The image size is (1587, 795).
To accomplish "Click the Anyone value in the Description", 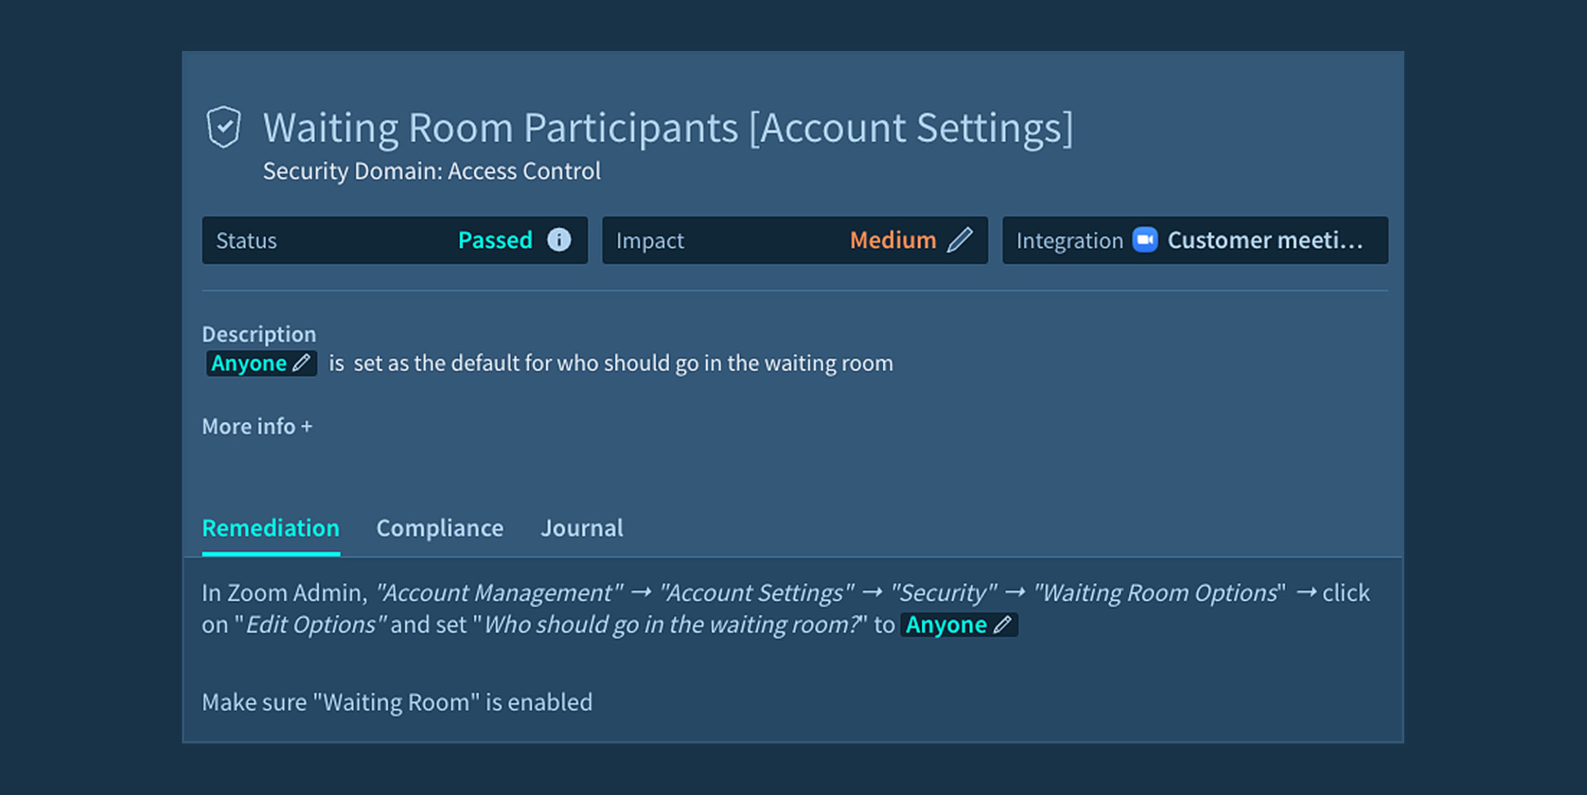I will [x=249, y=363].
